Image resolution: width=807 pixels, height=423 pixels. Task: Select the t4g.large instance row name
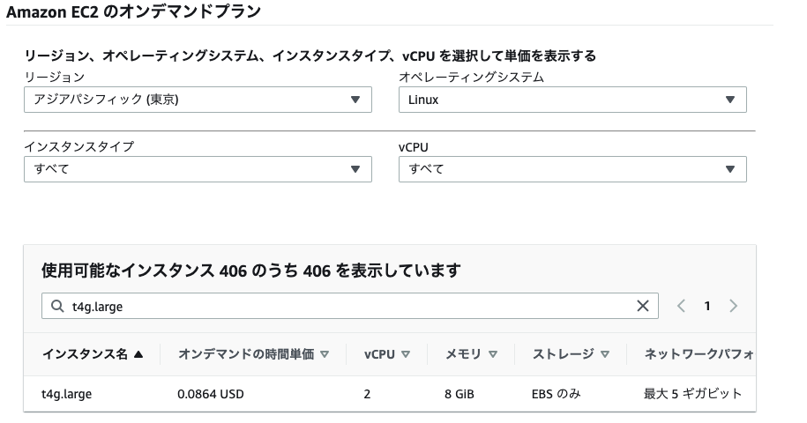[66, 394]
